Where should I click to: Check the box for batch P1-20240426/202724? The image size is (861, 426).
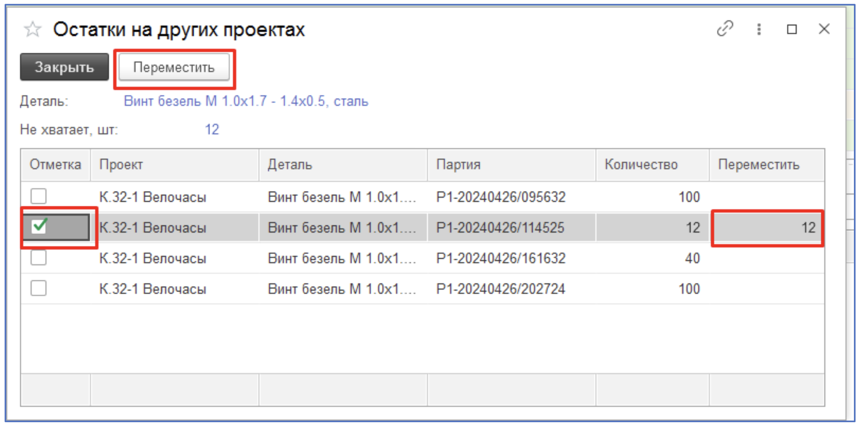click(39, 288)
